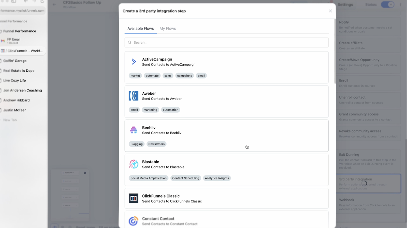407x228 pixels.
Task: Select the Create affiliate step
Action: coord(368,45)
